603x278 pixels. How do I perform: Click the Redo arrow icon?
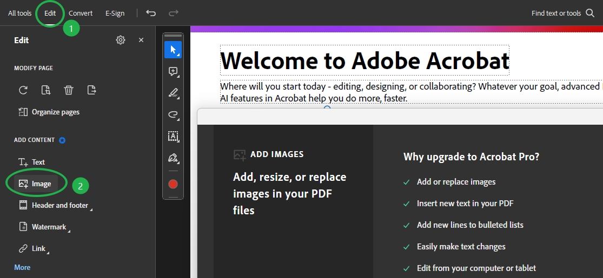[174, 13]
